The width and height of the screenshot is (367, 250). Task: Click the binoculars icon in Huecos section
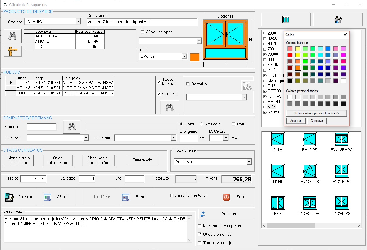pyautogui.click(x=169, y=107)
